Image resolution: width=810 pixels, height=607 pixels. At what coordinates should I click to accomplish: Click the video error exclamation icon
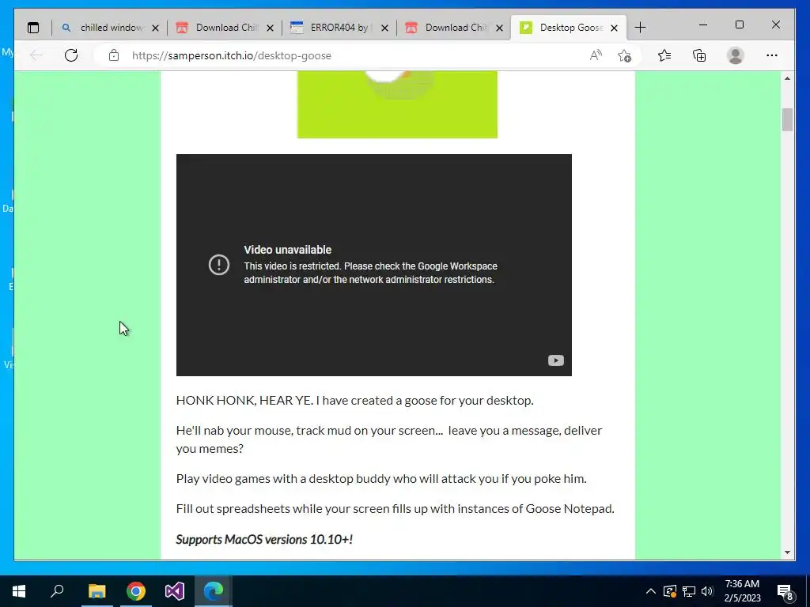(219, 265)
